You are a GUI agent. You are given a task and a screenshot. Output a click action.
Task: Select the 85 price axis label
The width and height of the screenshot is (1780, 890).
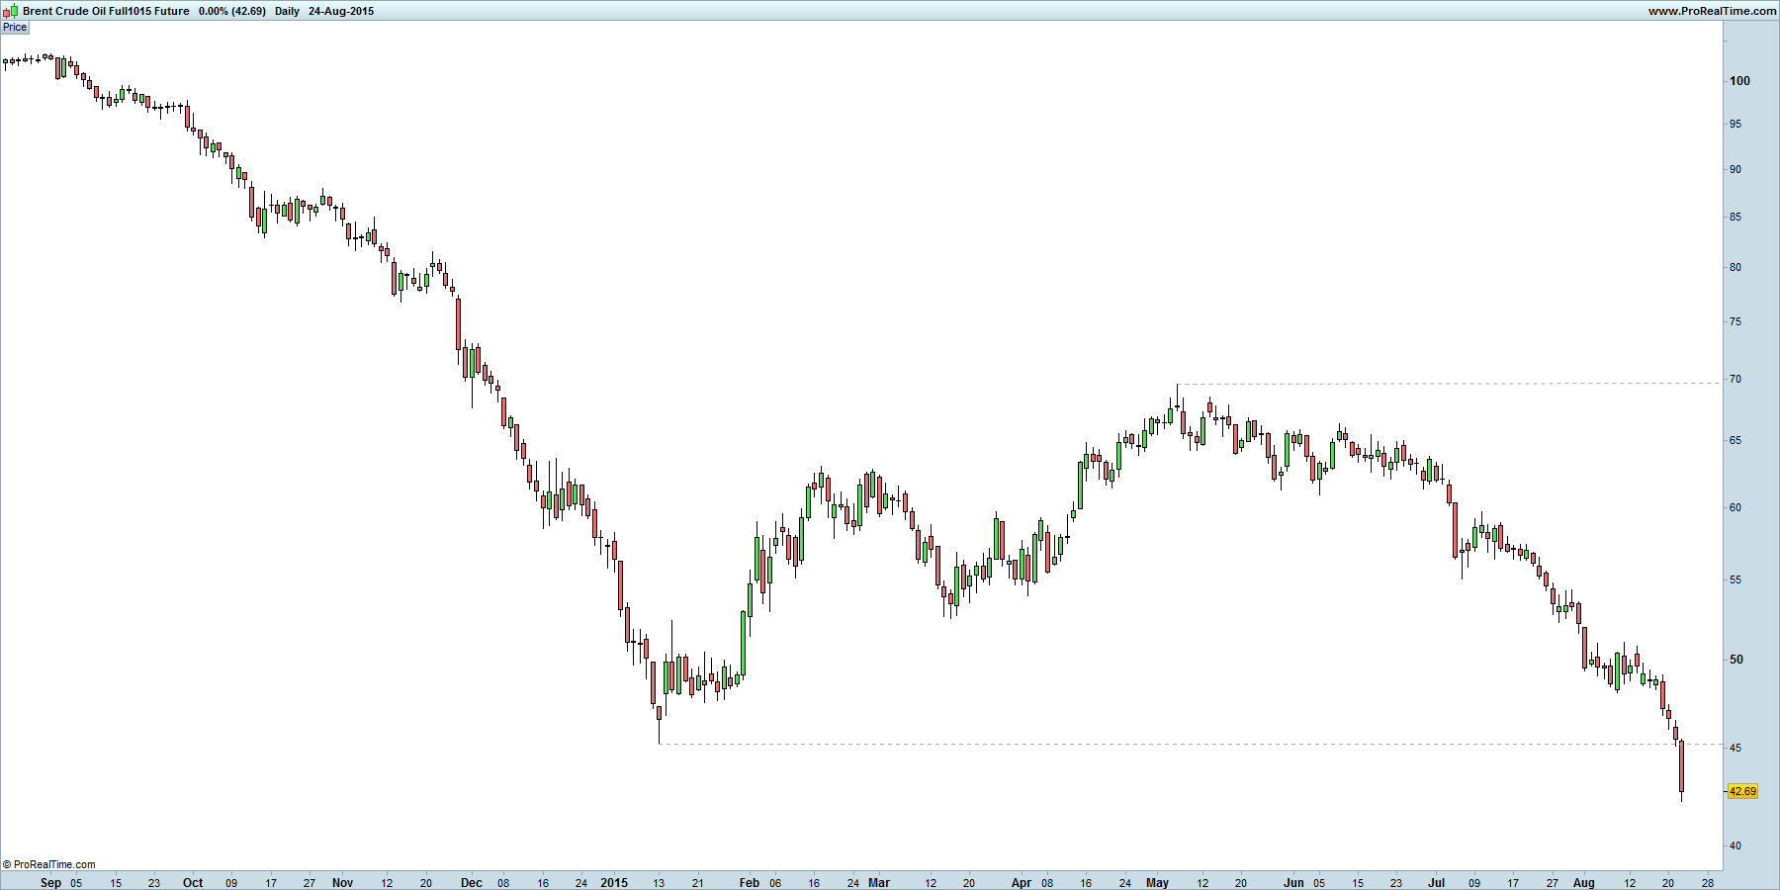[x=1735, y=218]
